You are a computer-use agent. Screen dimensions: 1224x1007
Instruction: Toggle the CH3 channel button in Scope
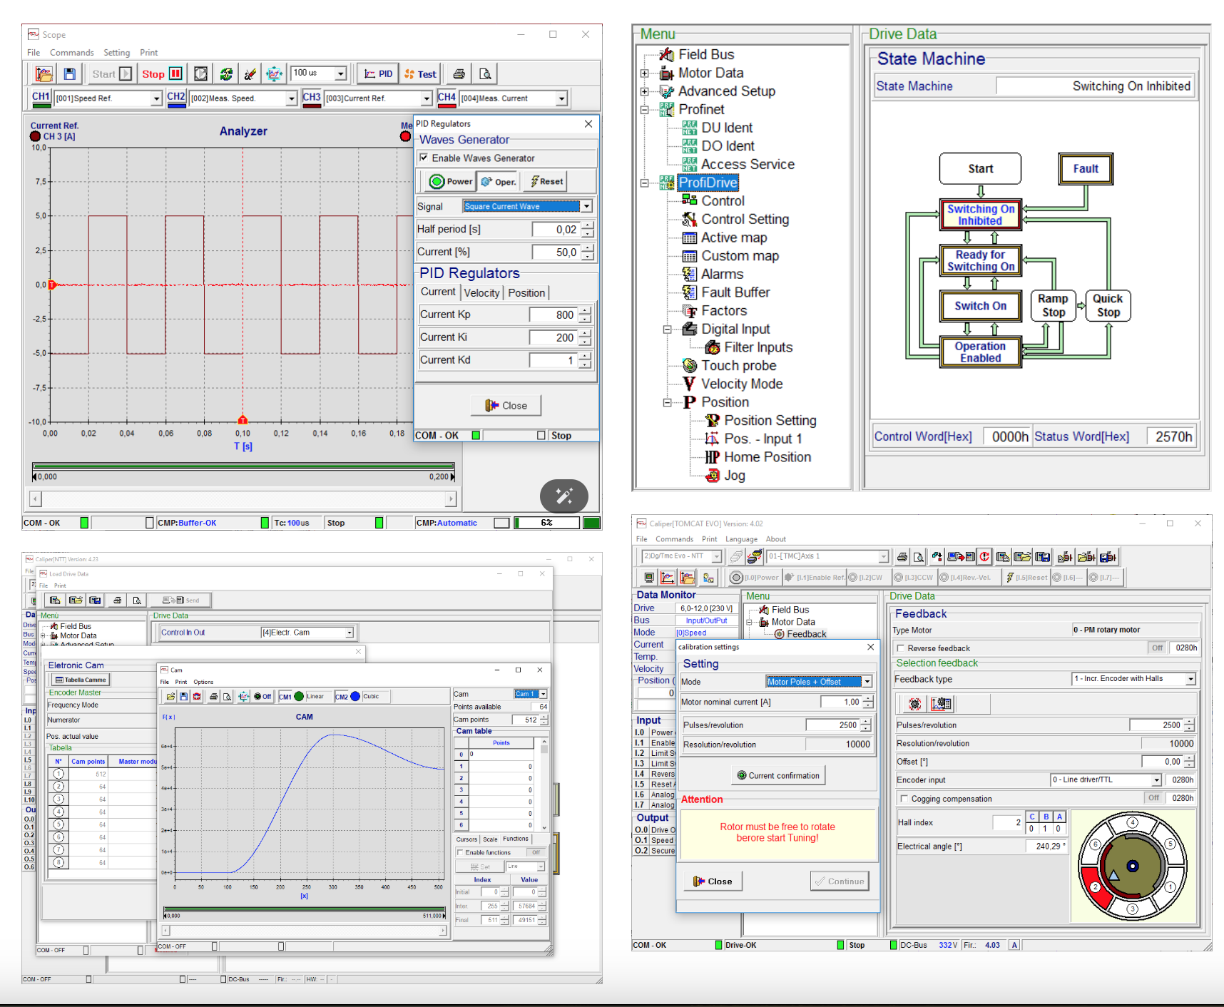pyautogui.click(x=312, y=98)
